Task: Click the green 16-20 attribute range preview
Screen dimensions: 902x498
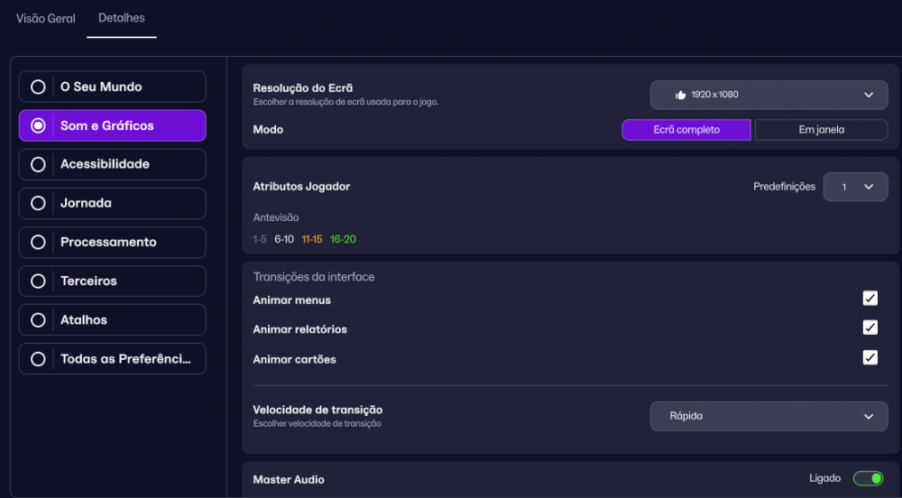Action: tap(343, 239)
